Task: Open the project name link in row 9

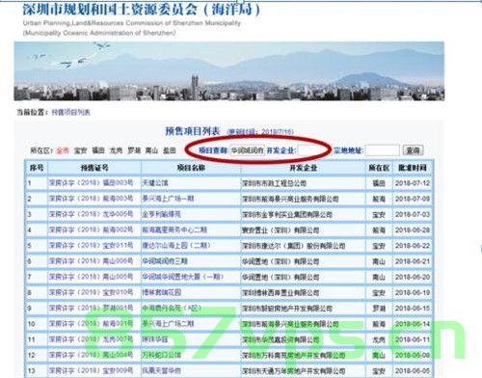Action: point(172,308)
